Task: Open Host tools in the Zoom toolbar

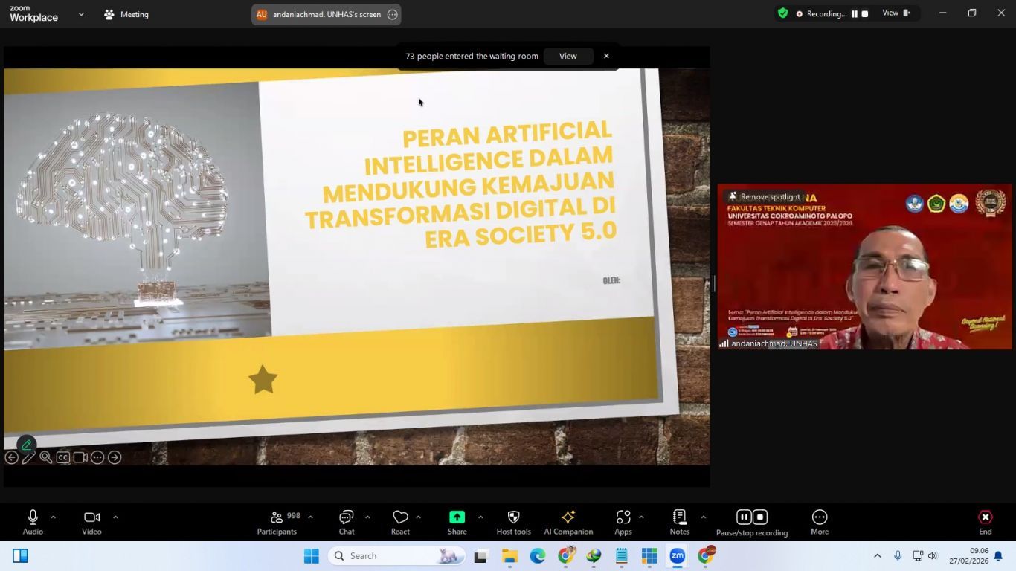Action: click(x=512, y=520)
